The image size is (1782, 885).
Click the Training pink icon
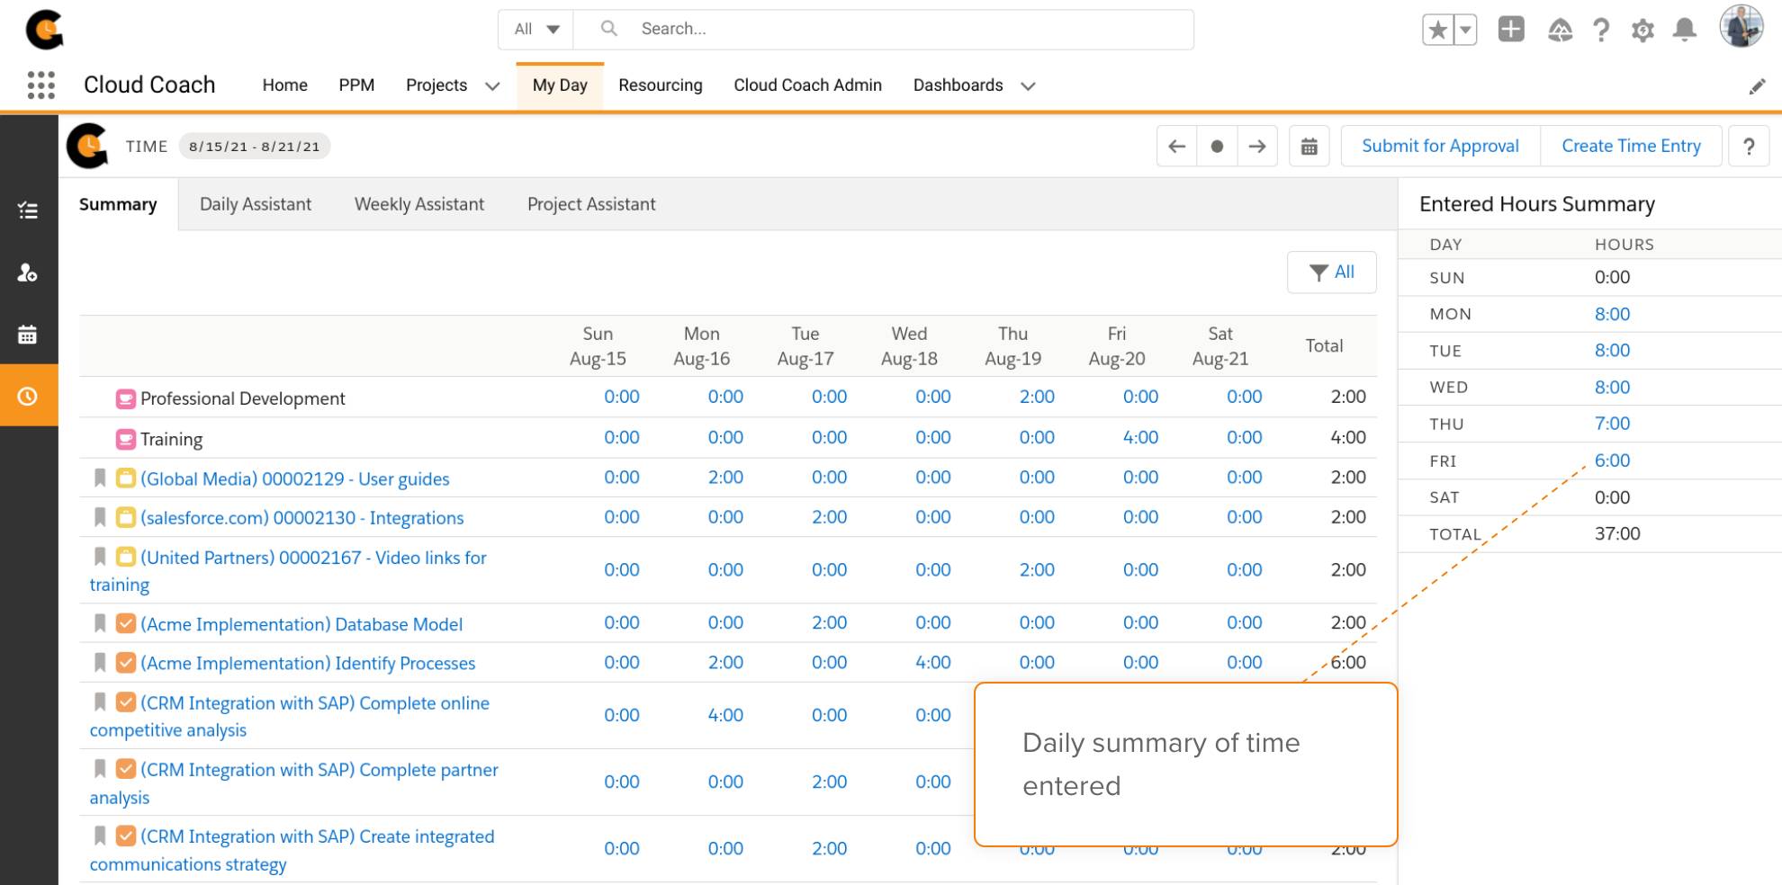pyautogui.click(x=126, y=439)
